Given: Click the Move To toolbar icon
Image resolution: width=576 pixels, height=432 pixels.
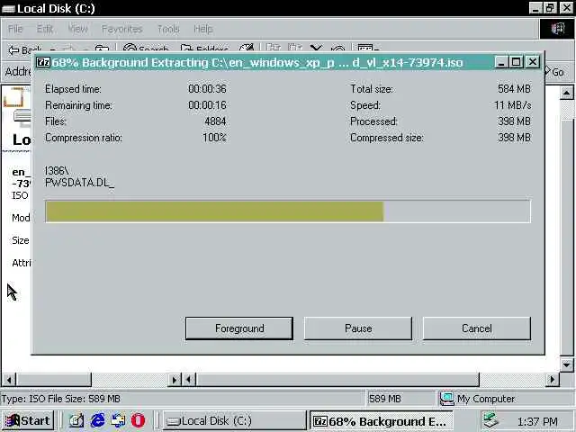Looking at the screenshot, I should pyautogui.click(x=274, y=49).
